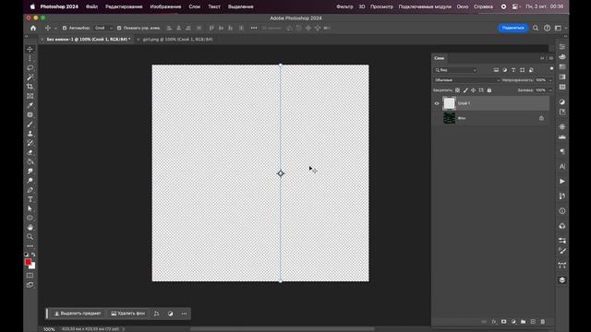Add a layer mask
Screen dimensions: 591x332
tap(503, 322)
